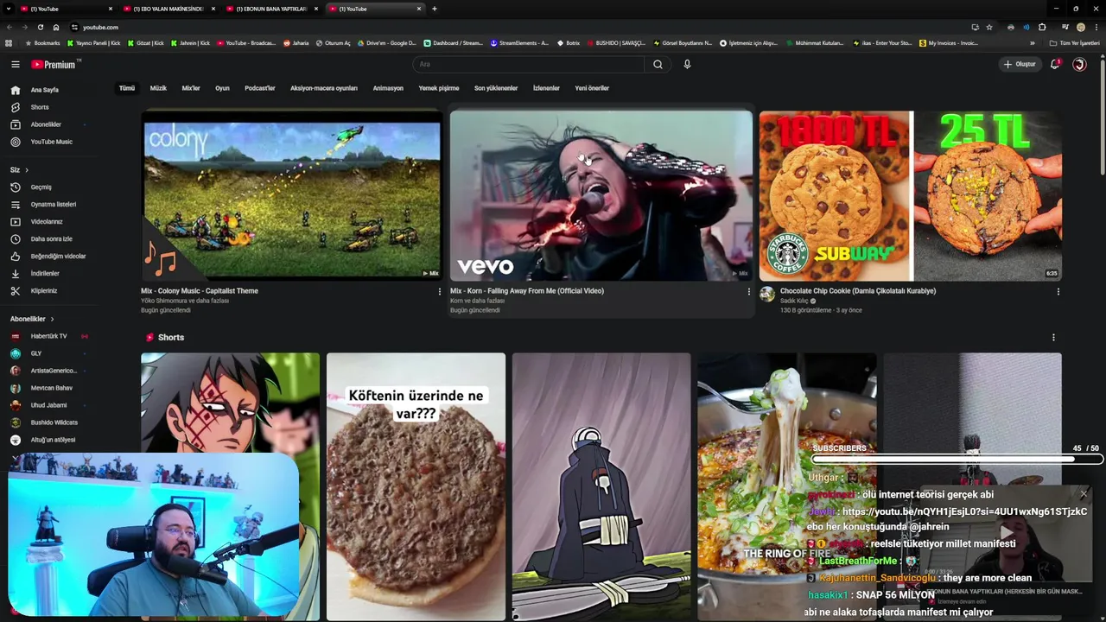The image size is (1106, 622).
Task: Open YouTube Music from sidebar
Action: [52, 142]
